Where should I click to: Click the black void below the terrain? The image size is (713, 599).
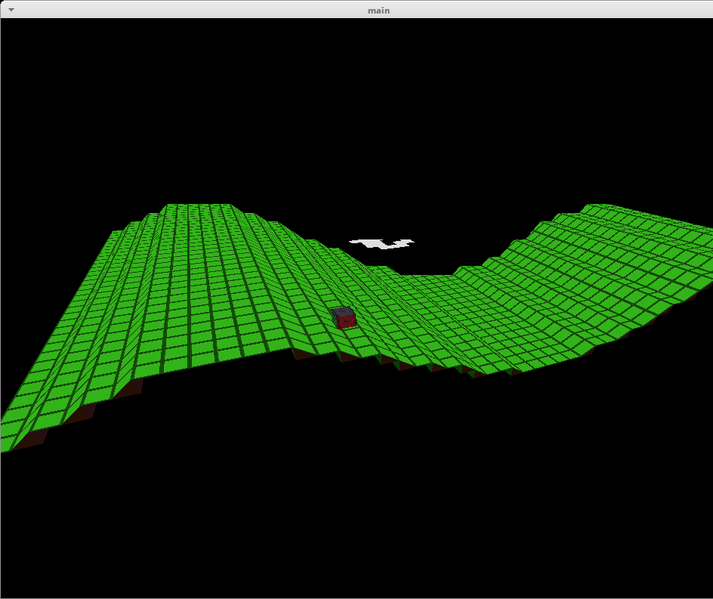pyautogui.click(x=355, y=491)
